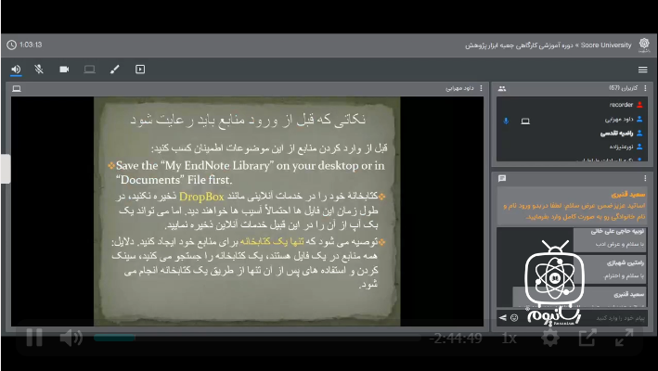
Task: Click the university logo in header
Action: (x=644, y=45)
